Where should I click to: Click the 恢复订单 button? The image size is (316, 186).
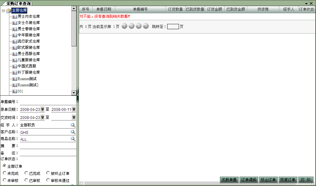pos(288,180)
